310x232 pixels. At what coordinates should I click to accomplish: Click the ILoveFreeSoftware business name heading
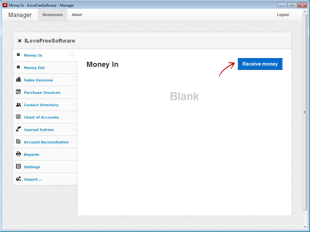(50, 41)
